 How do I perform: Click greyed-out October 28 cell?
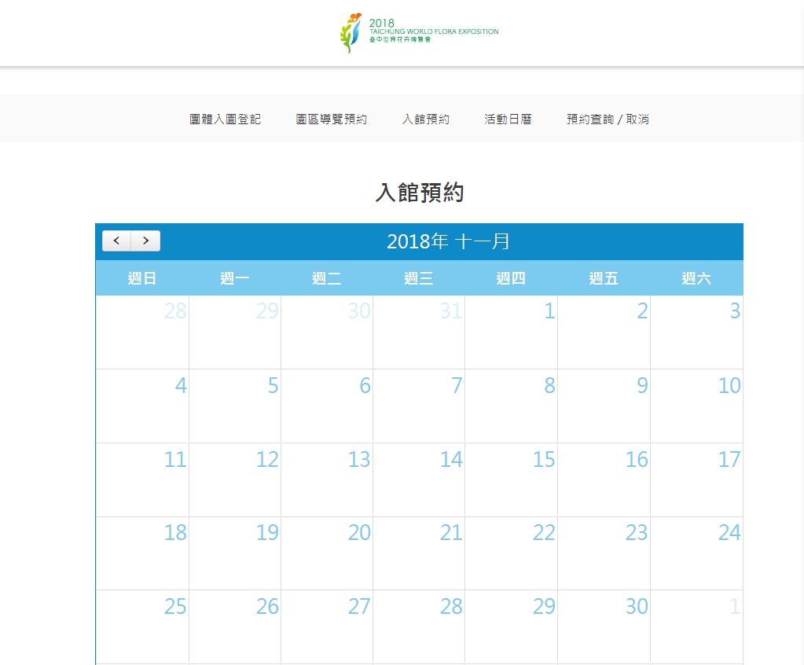coord(142,332)
